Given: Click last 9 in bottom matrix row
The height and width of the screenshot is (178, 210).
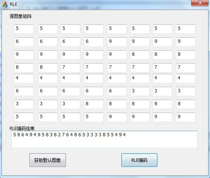Looking at the screenshot, I should (x=186, y=117).
